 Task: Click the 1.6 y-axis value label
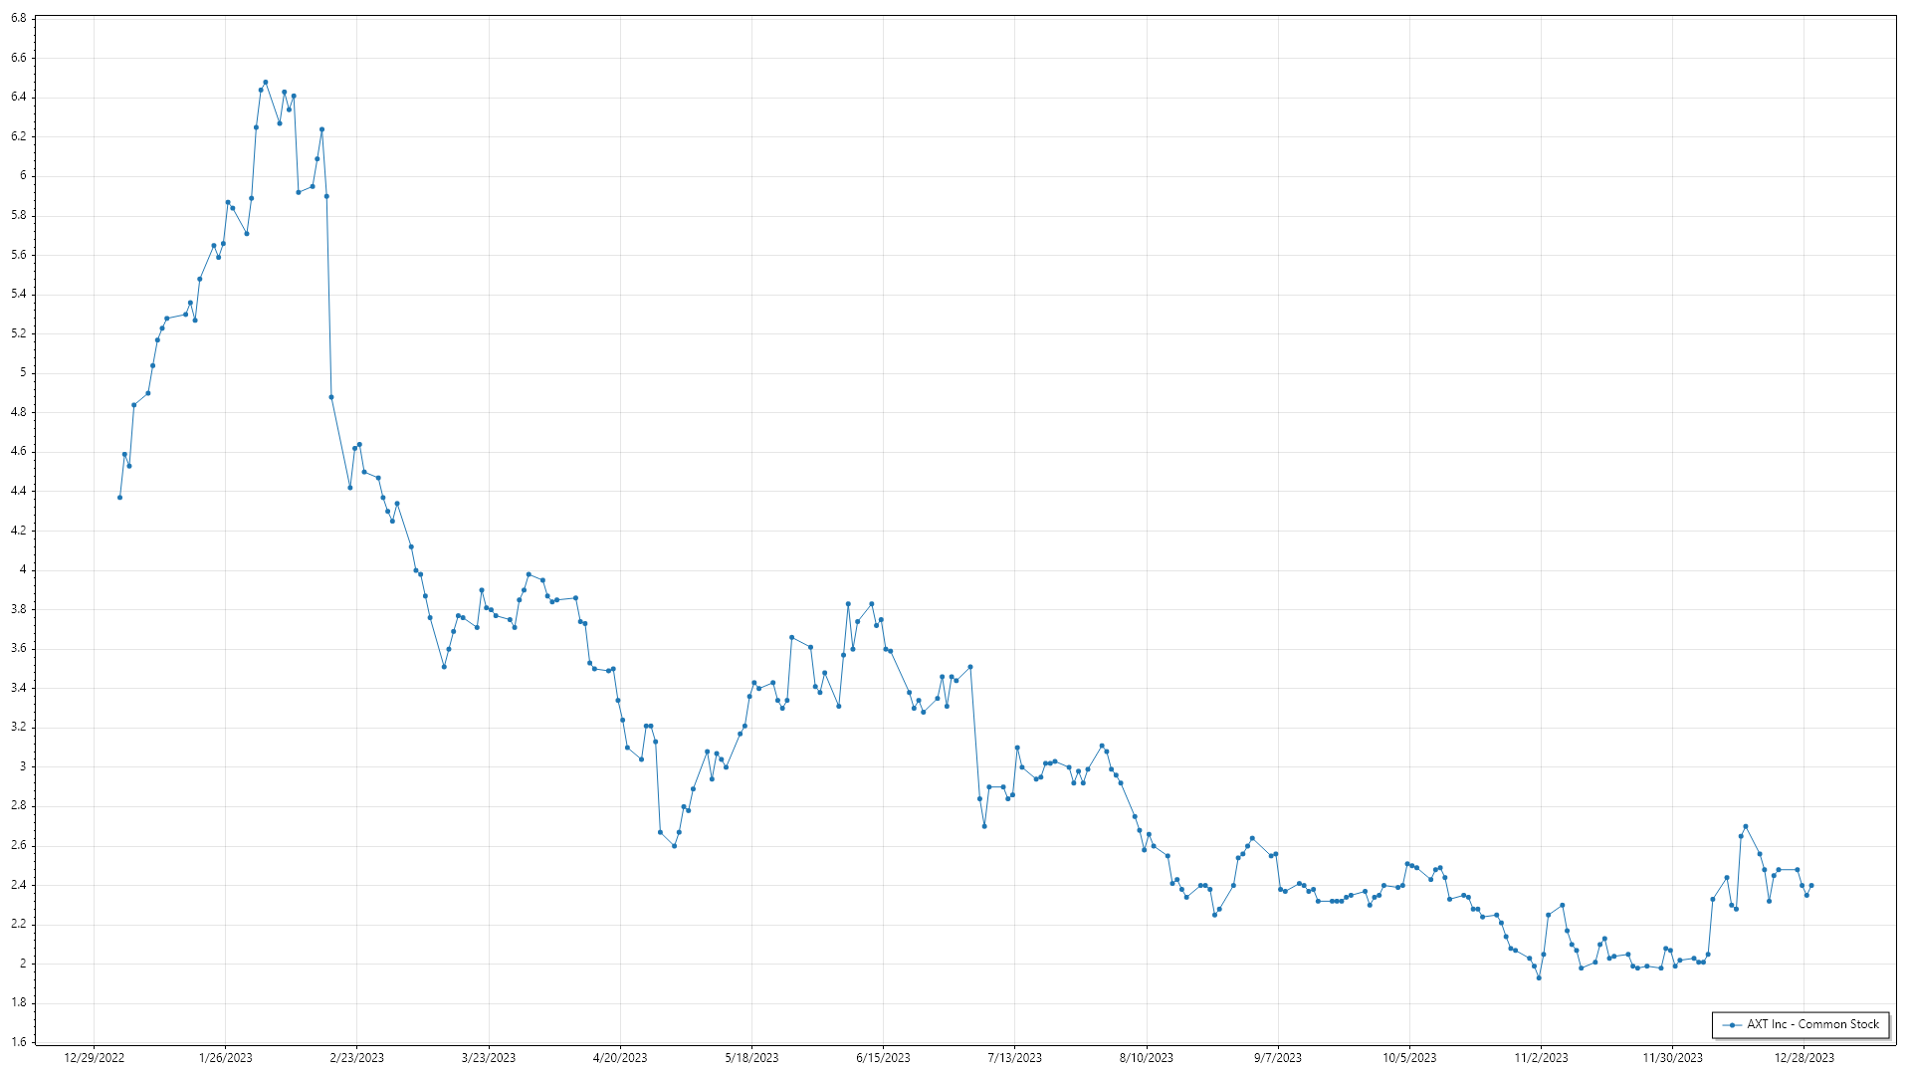coord(19,1042)
